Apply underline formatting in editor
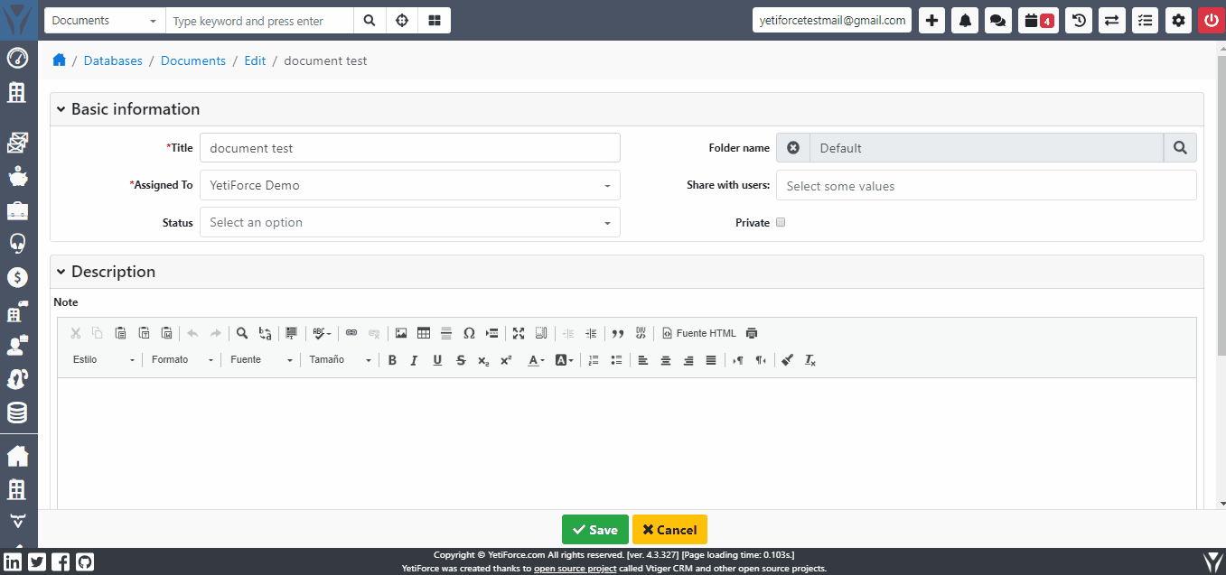Viewport: 1226px width, 575px height. tap(437, 360)
